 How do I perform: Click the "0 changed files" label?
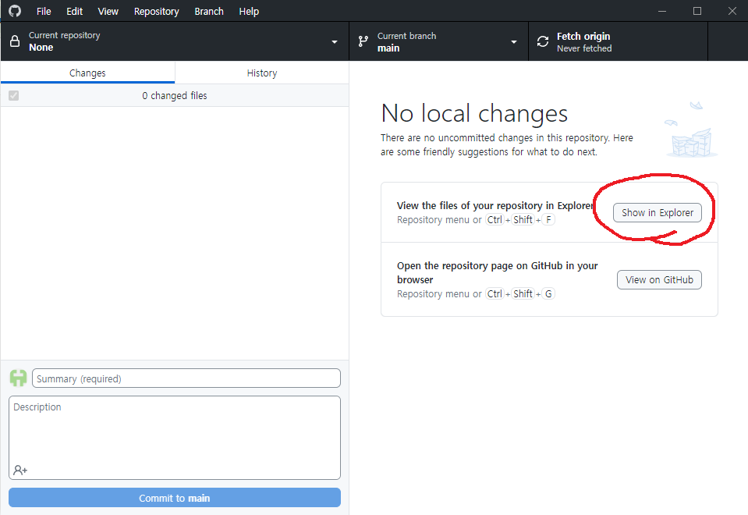tap(175, 95)
